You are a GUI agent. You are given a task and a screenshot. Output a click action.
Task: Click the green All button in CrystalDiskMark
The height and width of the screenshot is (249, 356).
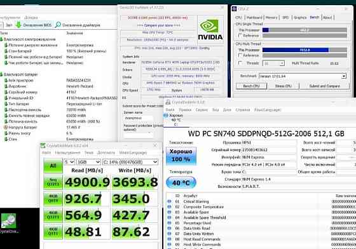(x=53, y=166)
